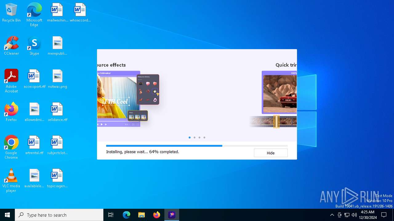Select mailwashin... Word document icon
This screenshot has width=394, height=221.
[x=57, y=13]
